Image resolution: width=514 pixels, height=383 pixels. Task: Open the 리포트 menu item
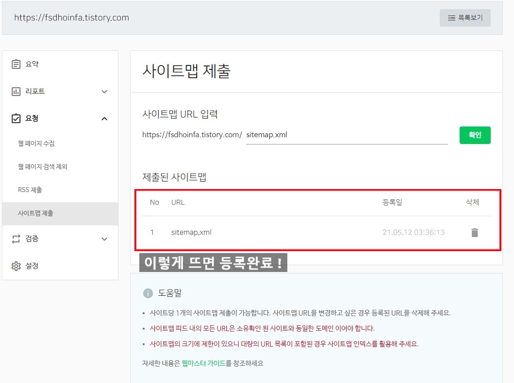click(60, 91)
